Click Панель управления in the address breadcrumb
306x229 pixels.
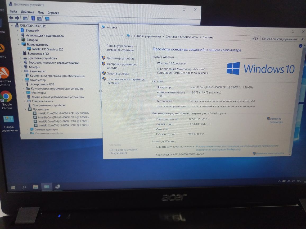[147, 36]
